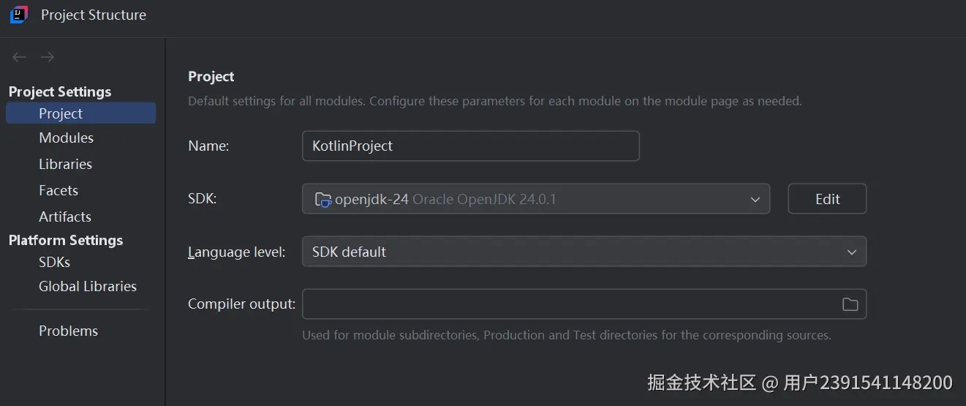
Task: Go to the Facets section
Action: pos(59,190)
